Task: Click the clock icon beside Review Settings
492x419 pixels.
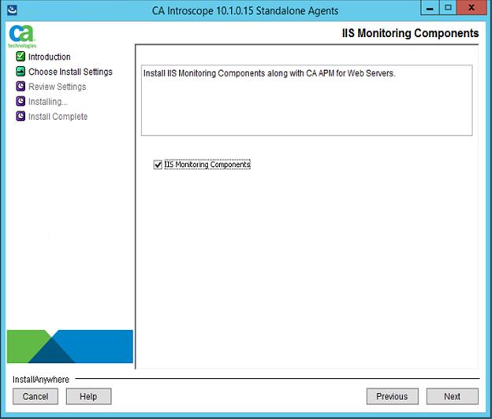Action: 20,86
